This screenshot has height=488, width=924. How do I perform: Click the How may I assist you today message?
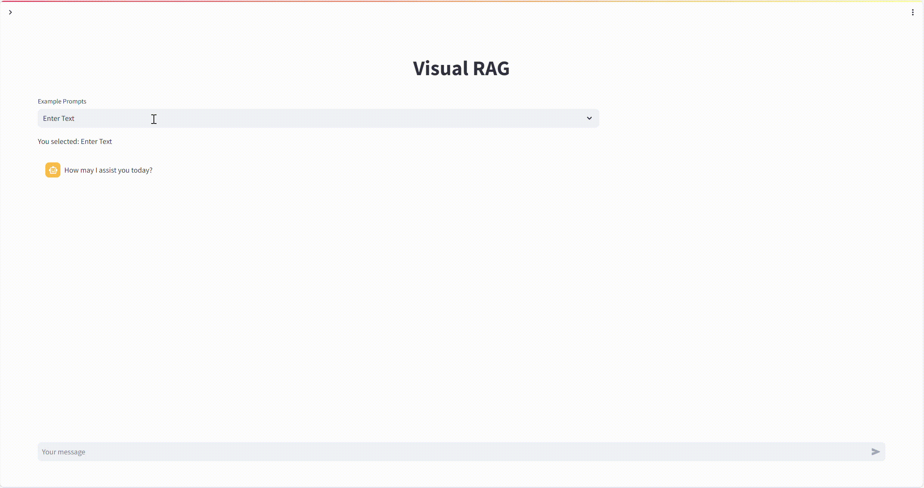(108, 170)
